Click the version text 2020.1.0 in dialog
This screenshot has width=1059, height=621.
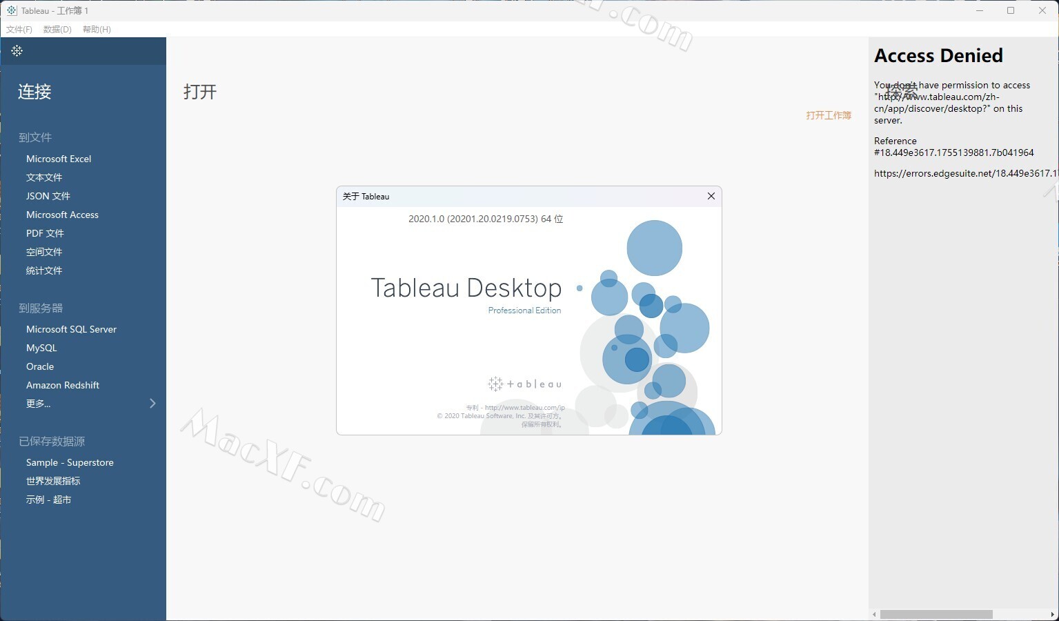486,219
